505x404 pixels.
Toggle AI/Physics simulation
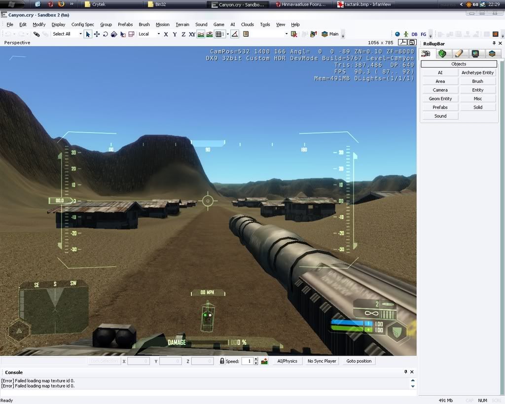pos(288,361)
